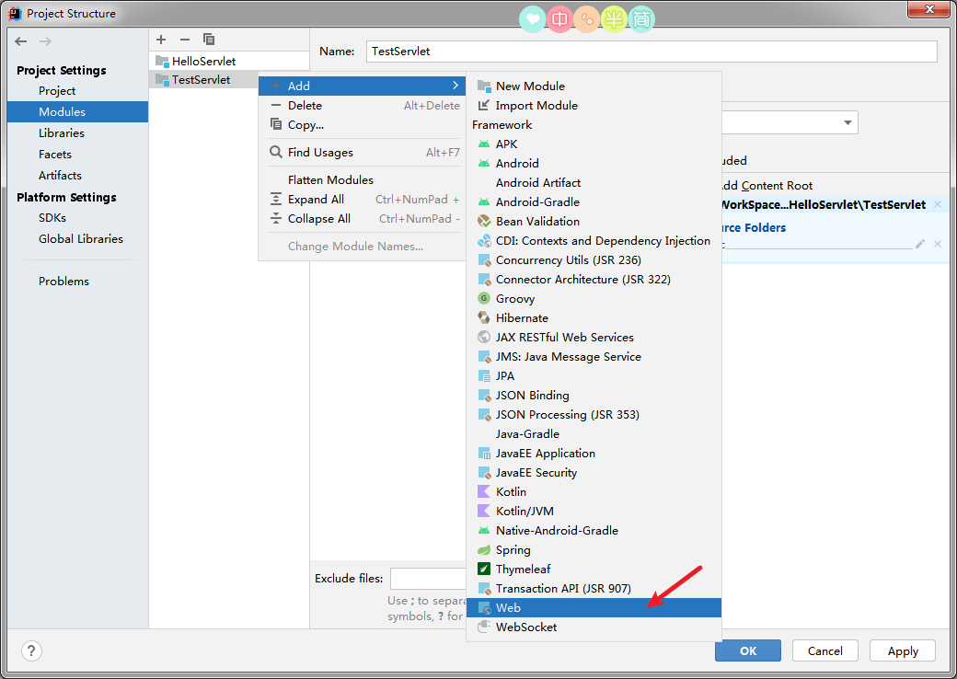Click the Kotlin/JVM icon
The width and height of the screenshot is (957, 679).
coord(484,512)
